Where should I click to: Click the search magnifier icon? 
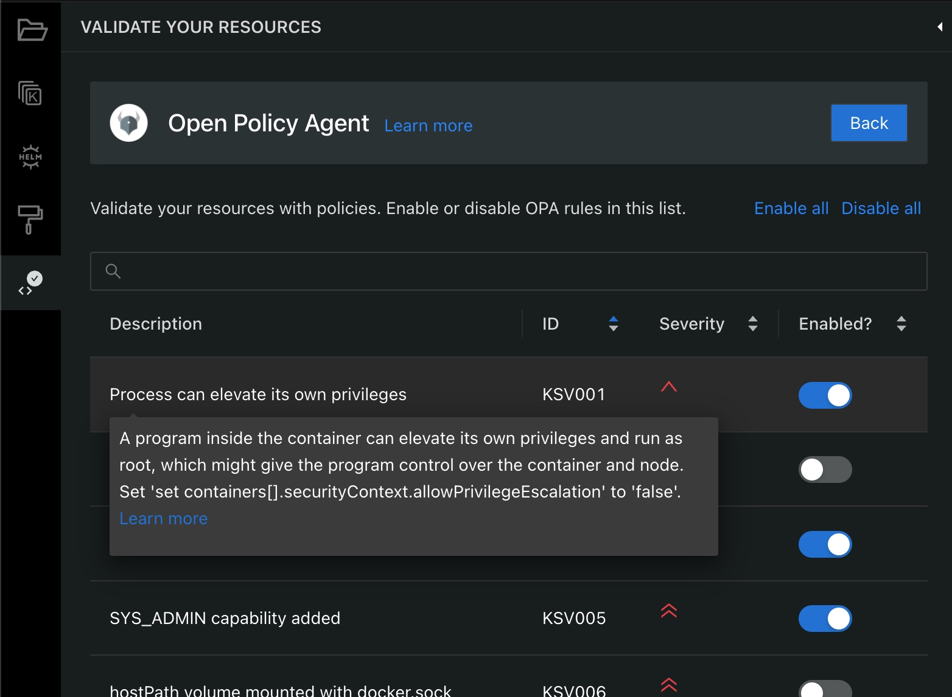coord(113,271)
